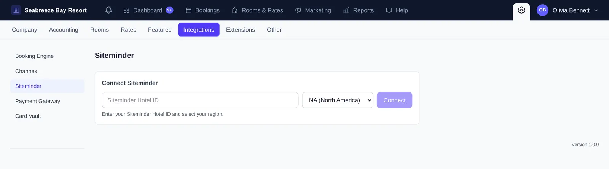Expand the Olivia Bennett user menu chevron
The image size is (609, 169).
(x=596, y=10)
